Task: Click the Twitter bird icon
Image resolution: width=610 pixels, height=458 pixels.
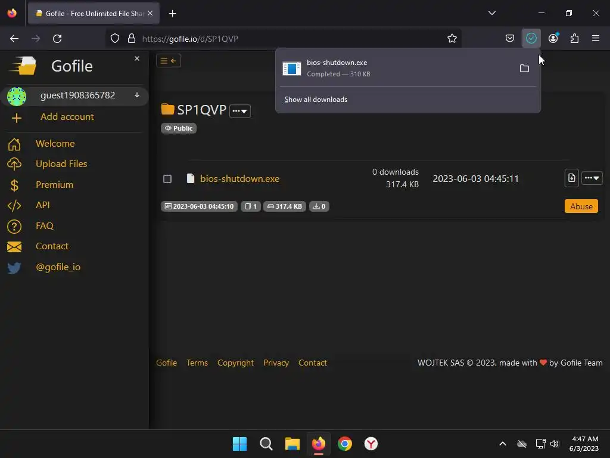Action: pos(14,268)
